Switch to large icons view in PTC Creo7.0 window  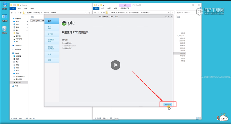[x=200, y=118]
